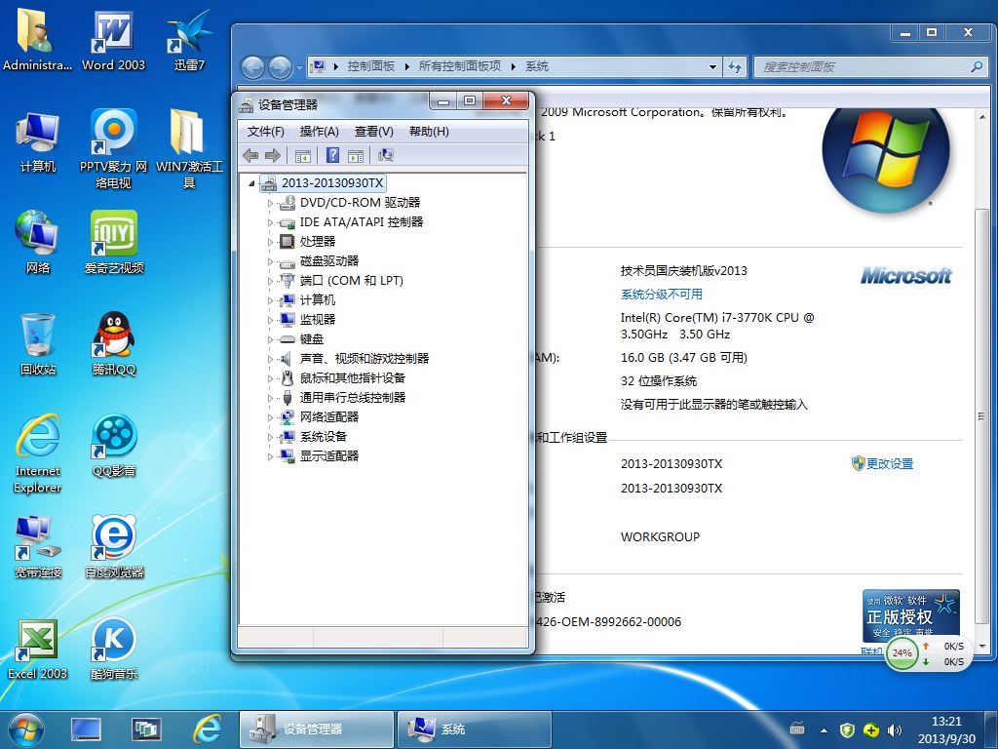998x749 pixels.
Task: Expand the IDE ATA/ATAPI 控制器 node
Action: [270, 223]
